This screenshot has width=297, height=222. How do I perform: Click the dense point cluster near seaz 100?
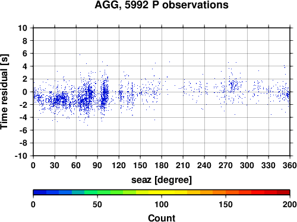coord(105,94)
